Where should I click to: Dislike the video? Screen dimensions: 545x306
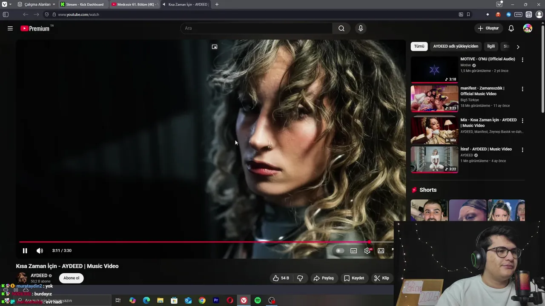(x=300, y=278)
